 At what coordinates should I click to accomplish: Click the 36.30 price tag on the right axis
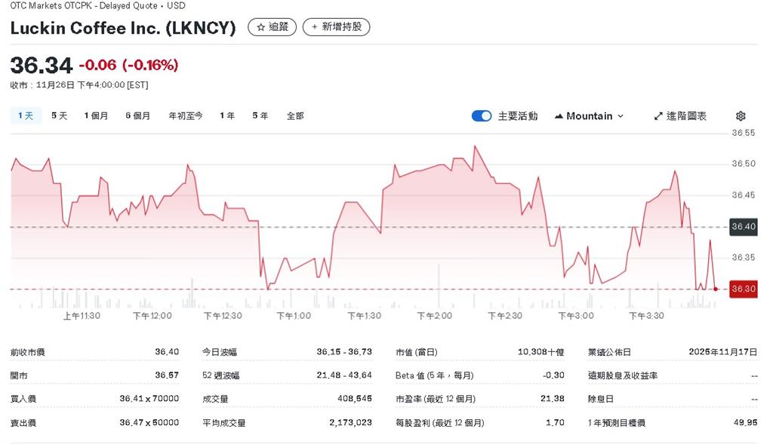tap(743, 288)
